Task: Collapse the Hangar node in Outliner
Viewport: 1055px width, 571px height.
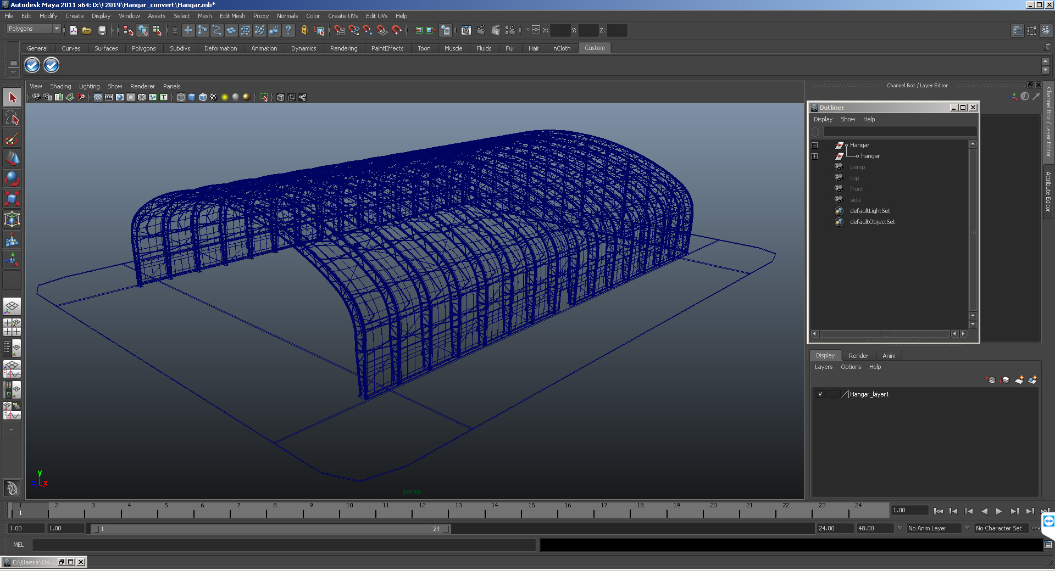Action: [x=815, y=145]
